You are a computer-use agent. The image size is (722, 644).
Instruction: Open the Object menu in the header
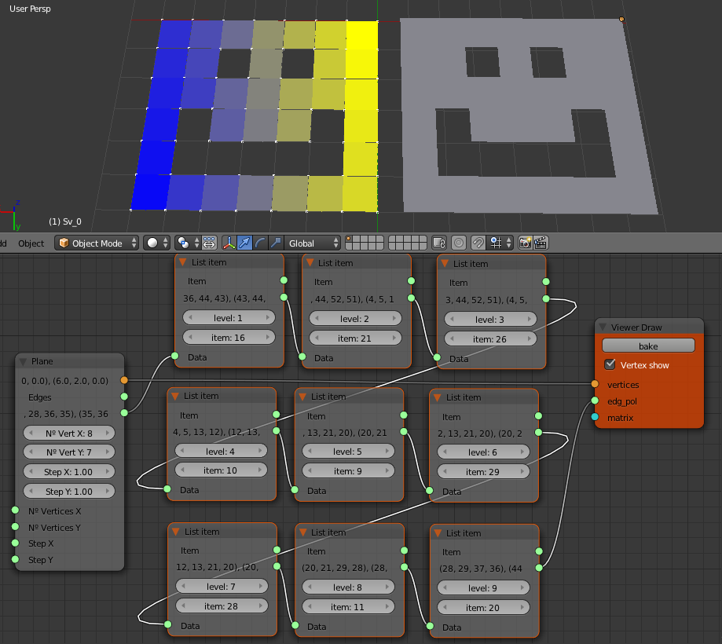31,243
